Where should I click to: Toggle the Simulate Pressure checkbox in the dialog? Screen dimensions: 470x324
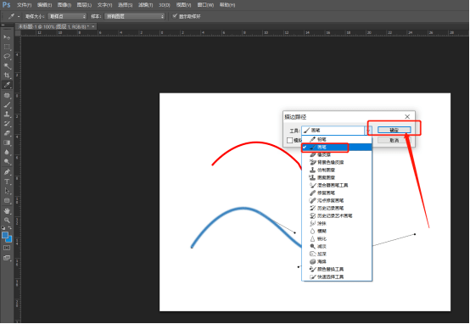coord(289,140)
